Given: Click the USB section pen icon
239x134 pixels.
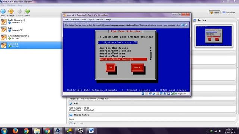Looking at the screenshot, I should coord(71,103).
